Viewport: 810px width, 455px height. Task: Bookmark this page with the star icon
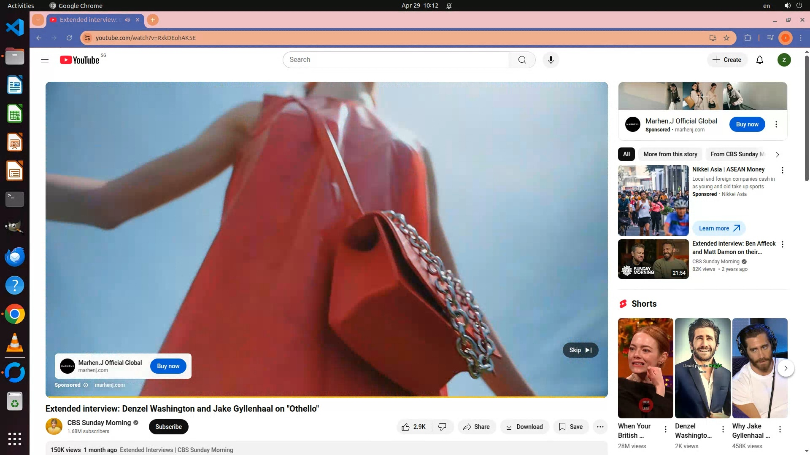pos(726,38)
